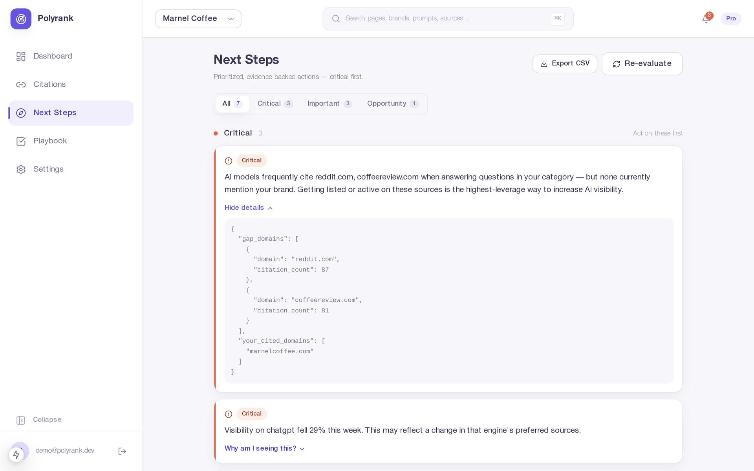Viewport: 754px width, 471px height.
Task: Click the "citation_count": 81 line
Action: tap(291, 310)
